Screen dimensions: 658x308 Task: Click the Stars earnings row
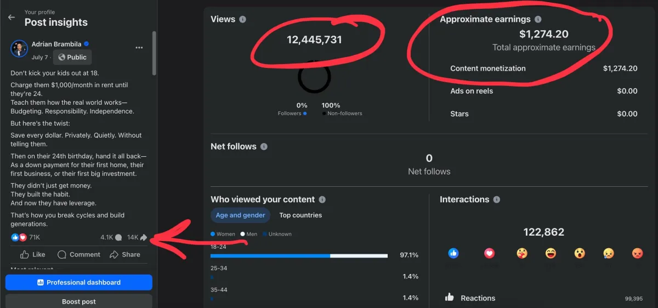coord(543,114)
